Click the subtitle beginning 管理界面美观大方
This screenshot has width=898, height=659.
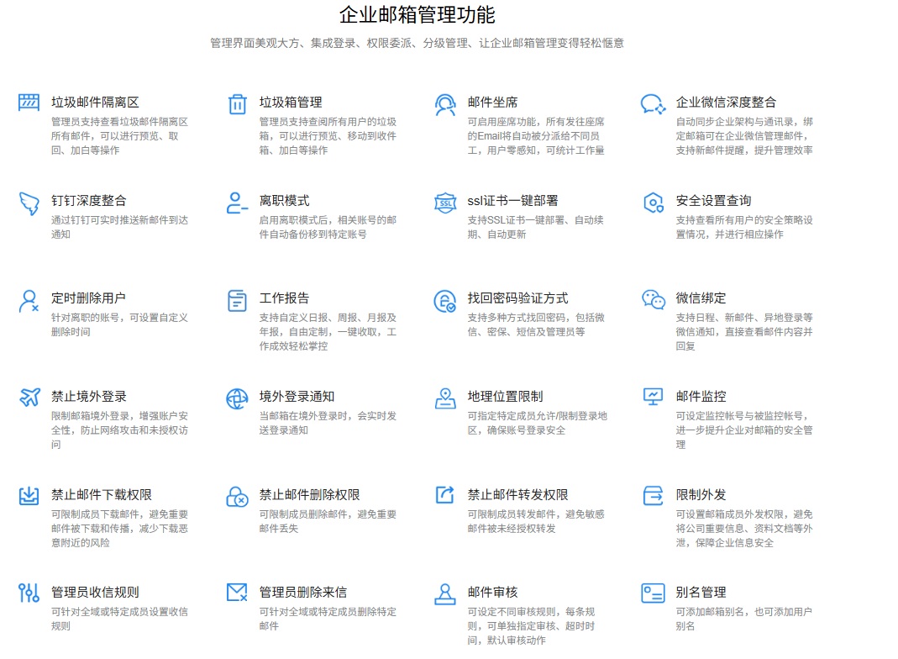click(x=417, y=43)
